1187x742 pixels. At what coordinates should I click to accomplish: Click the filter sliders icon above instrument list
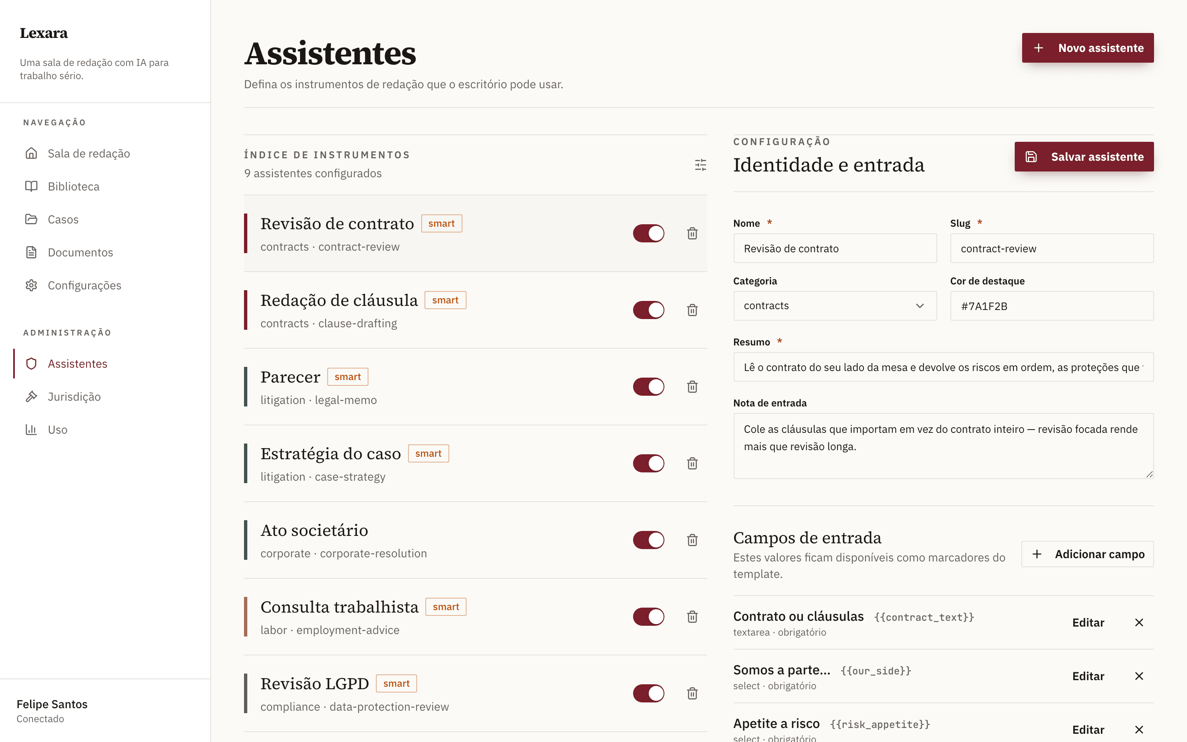(700, 165)
